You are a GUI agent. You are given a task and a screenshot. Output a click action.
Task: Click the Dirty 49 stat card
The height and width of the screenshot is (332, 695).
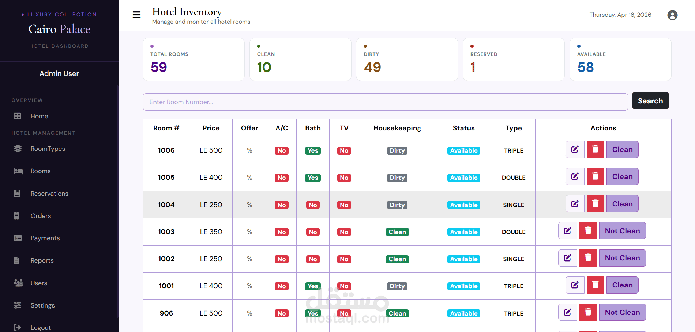click(x=407, y=60)
